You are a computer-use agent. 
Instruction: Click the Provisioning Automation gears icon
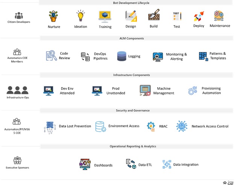(193, 90)
